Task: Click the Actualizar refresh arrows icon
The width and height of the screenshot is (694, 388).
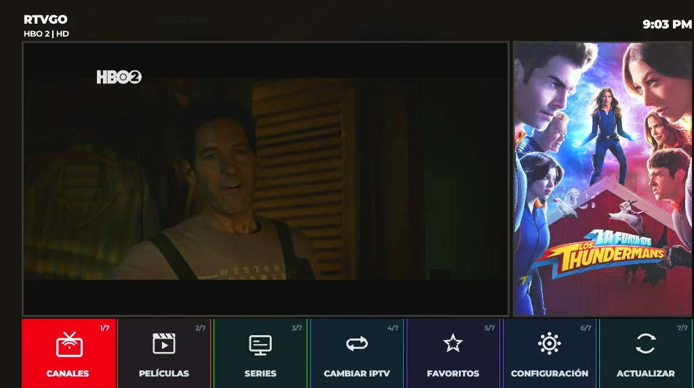Action: pyautogui.click(x=645, y=343)
